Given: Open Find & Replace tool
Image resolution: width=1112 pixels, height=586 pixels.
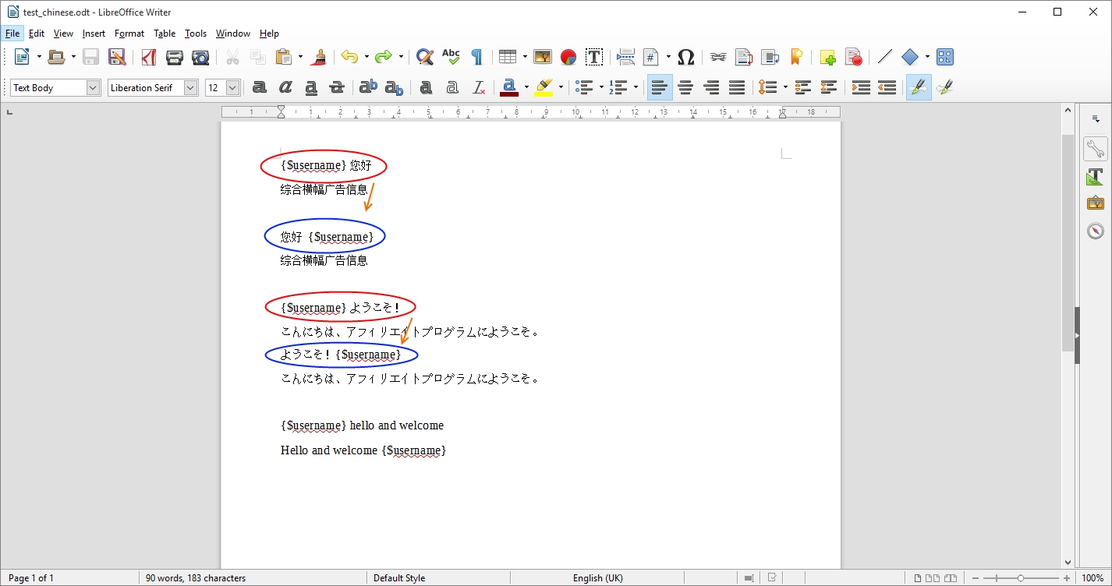Looking at the screenshot, I should [x=424, y=57].
